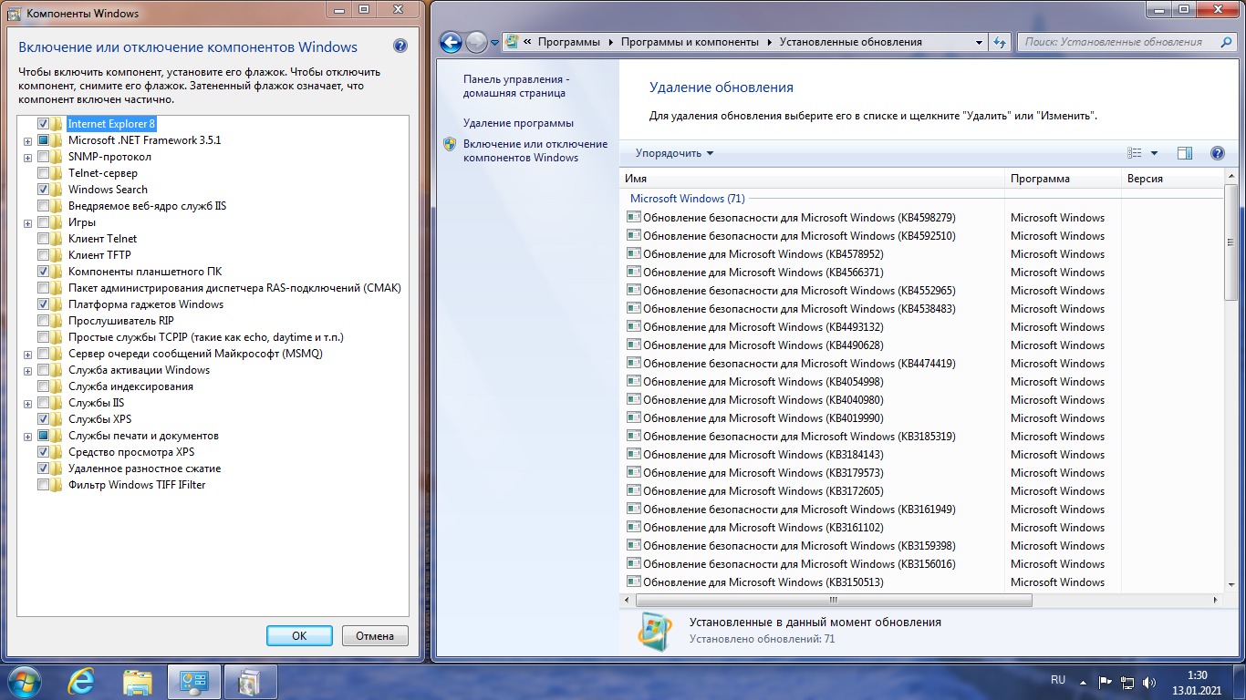The image size is (1246, 700).
Task: Open Панель управления - домашняя страница link
Action: (x=514, y=87)
